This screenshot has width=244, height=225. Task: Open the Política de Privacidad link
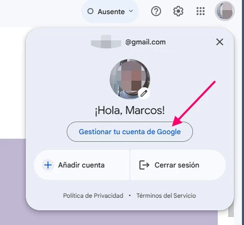point(93,196)
